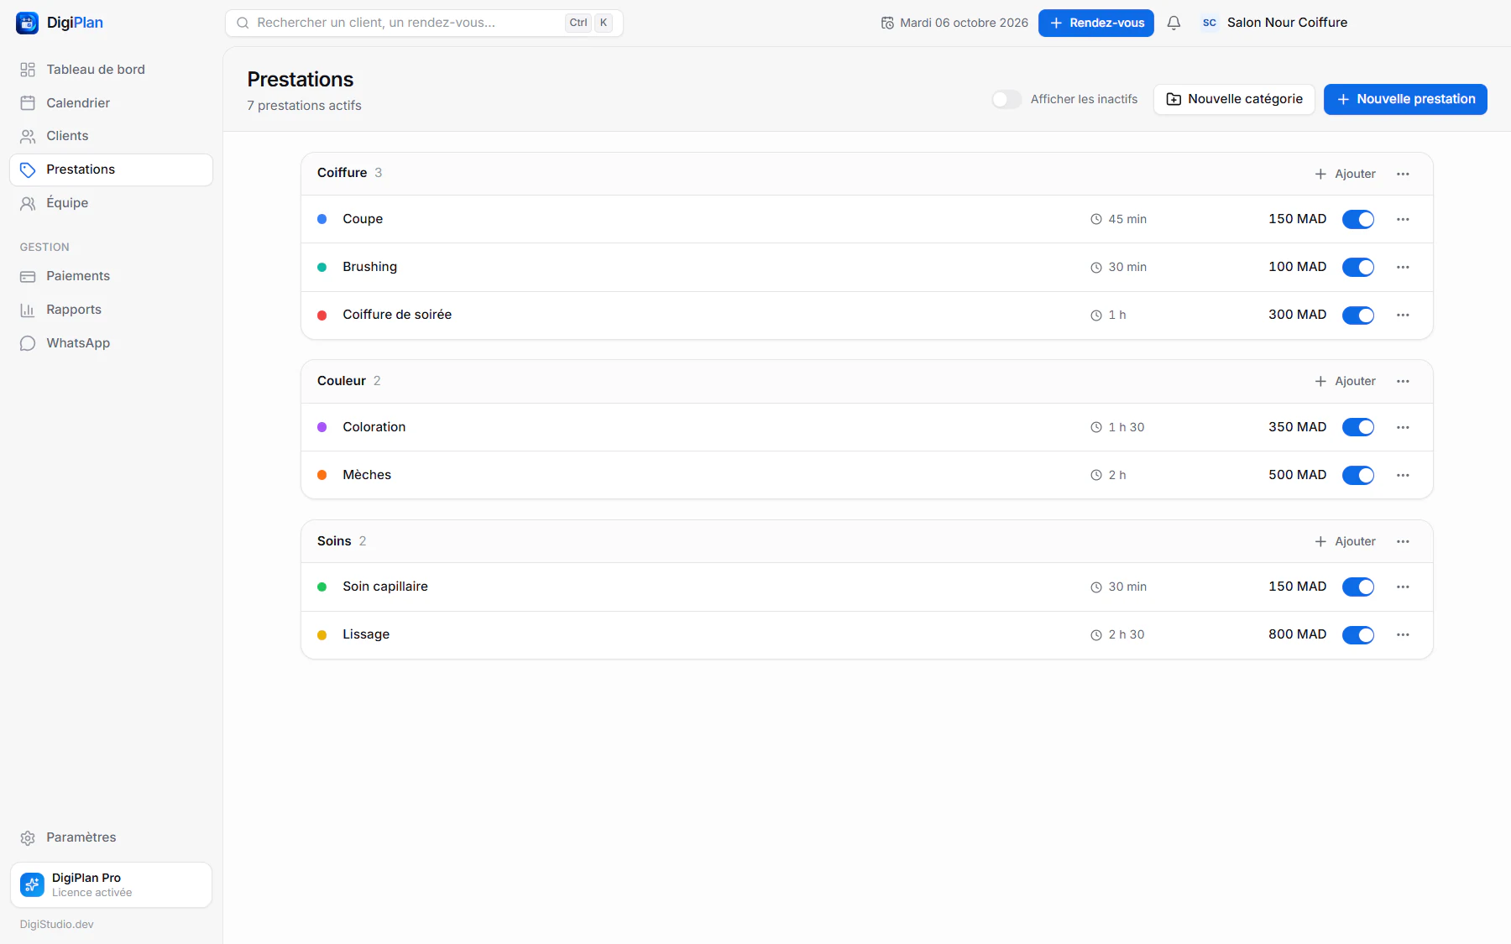Viewport: 1511px width, 944px height.
Task: Open notifications bell
Action: point(1174,23)
